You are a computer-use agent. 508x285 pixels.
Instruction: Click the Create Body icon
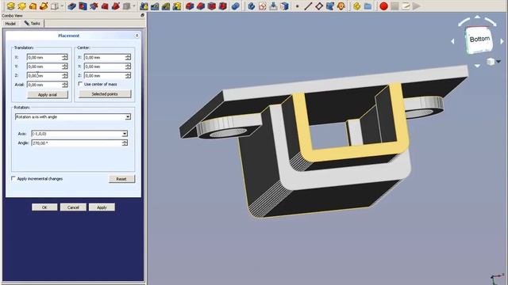252,6
